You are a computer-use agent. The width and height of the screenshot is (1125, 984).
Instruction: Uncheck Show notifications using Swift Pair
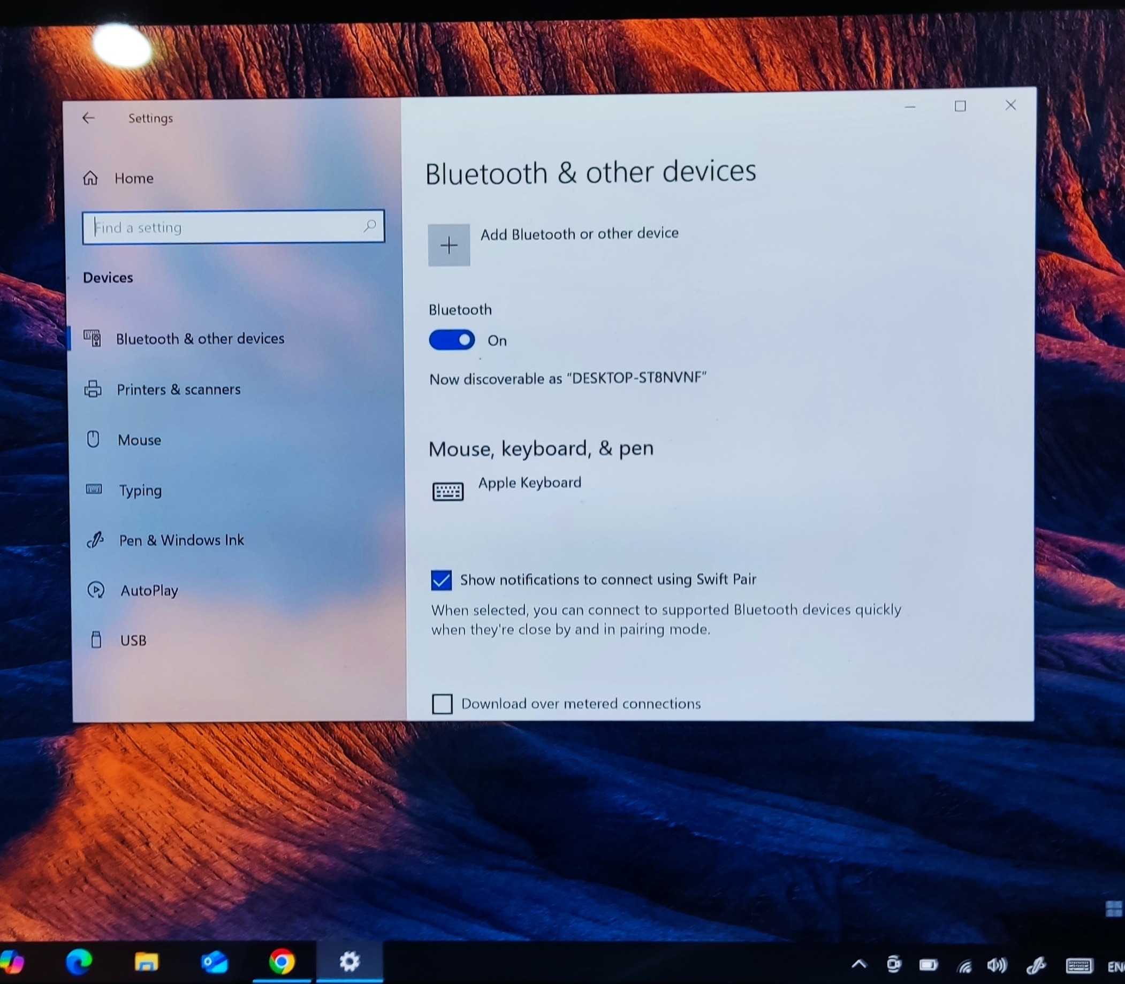(x=441, y=580)
